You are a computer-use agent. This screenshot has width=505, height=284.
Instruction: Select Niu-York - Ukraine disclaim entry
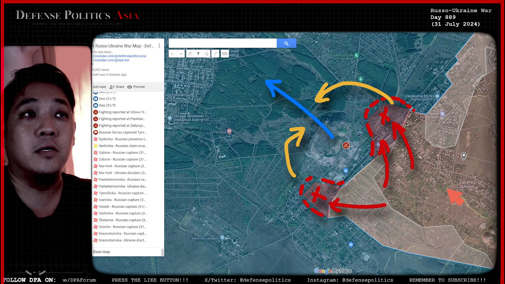coord(120,173)
